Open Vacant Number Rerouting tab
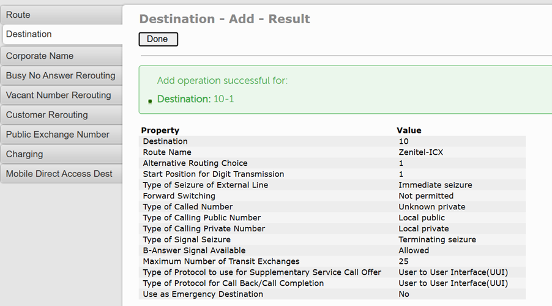Screen dimensions: 552x306 click(x=61, y=95)
